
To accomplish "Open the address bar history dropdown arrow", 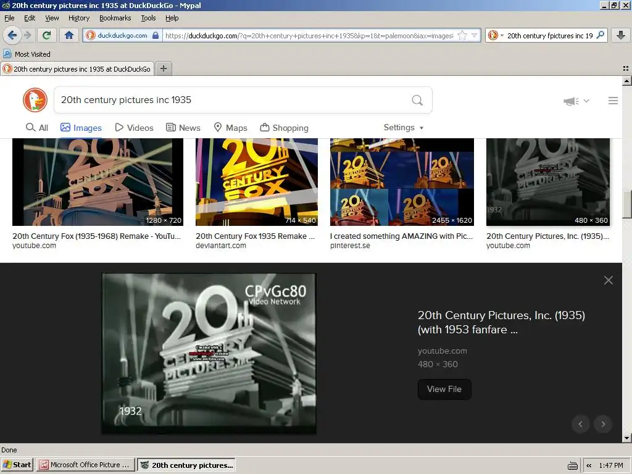I will click(475, 35).
